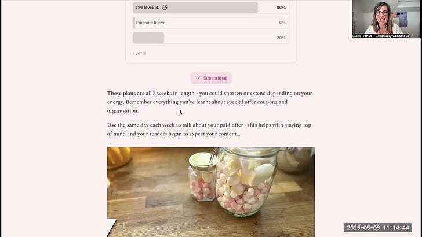Viewport: 422px width, 237px height.
Task: Click the paragraph starting "These plans are all 3 weeks"
Action: [x=211, y=102]
